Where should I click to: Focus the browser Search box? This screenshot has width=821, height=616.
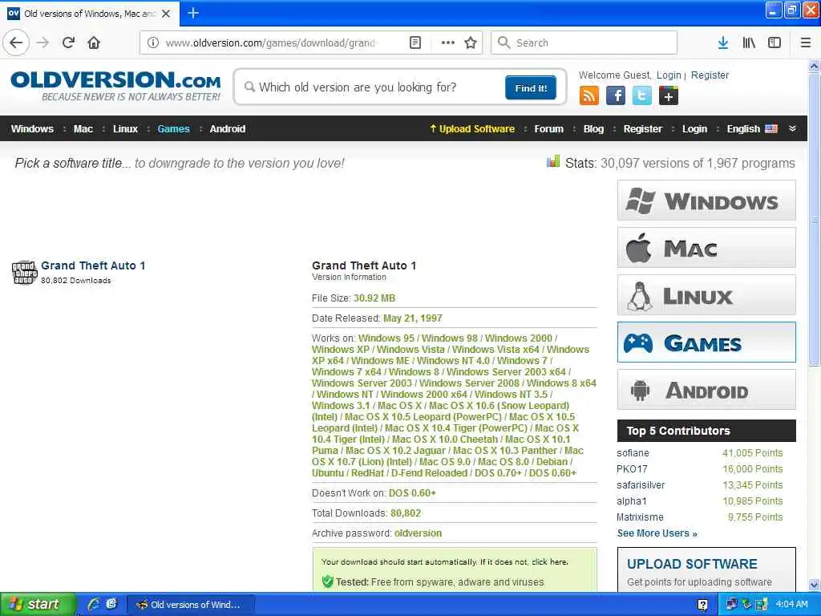584,43
